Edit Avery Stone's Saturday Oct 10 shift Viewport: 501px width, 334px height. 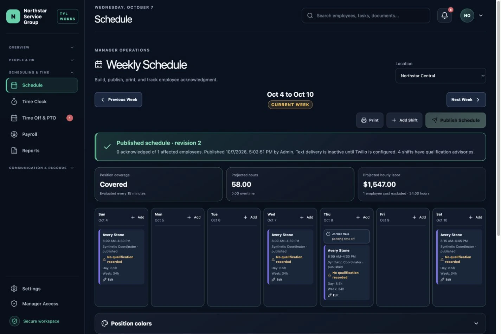coord(446,280)
